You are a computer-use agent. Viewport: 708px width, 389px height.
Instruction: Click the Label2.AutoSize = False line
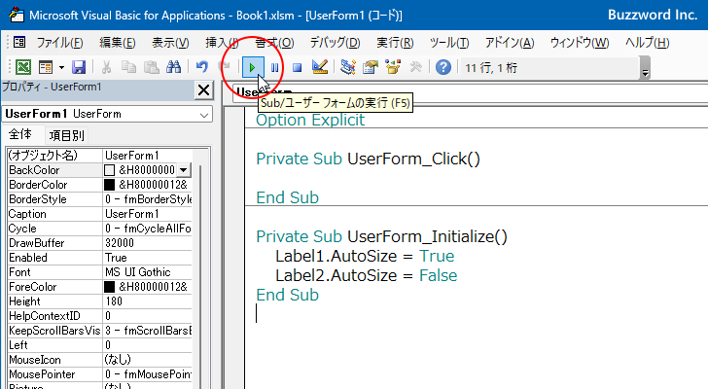pos(367,275)
